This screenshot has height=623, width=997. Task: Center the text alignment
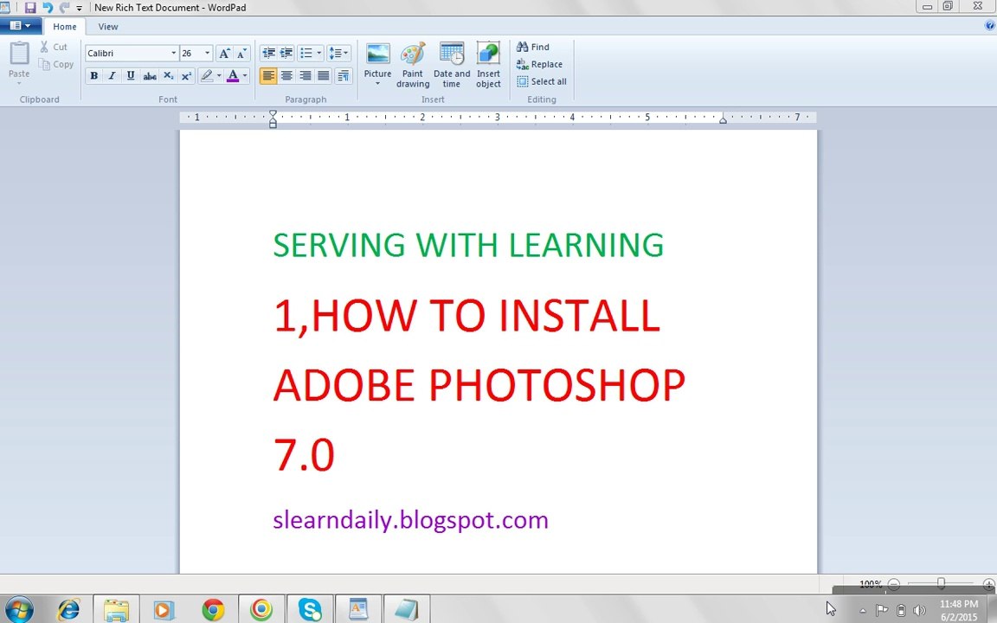pyautogui.click(x=286, y=76)
